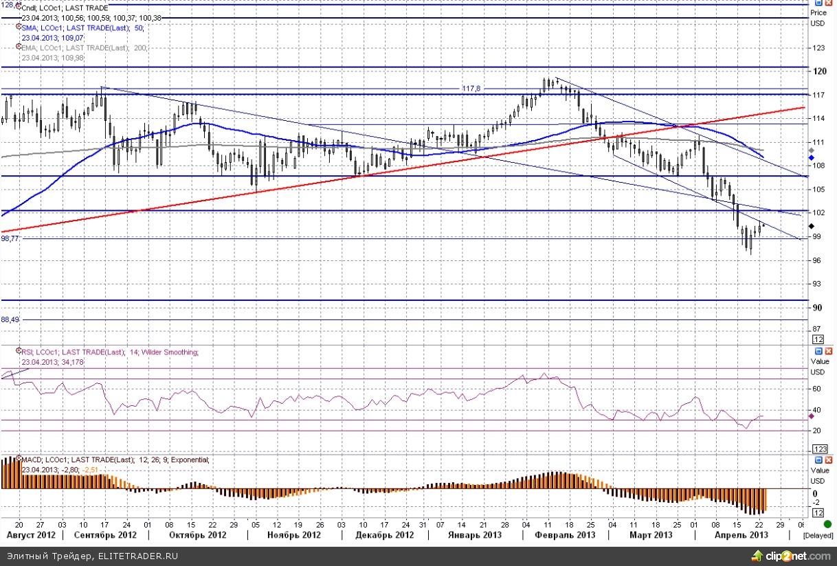Image resolution: width=837 pixels, height=566 pixels.
Task: Click the RSI indicator legend marker icon
Action: pyautogui.click(x=19, y=352)
